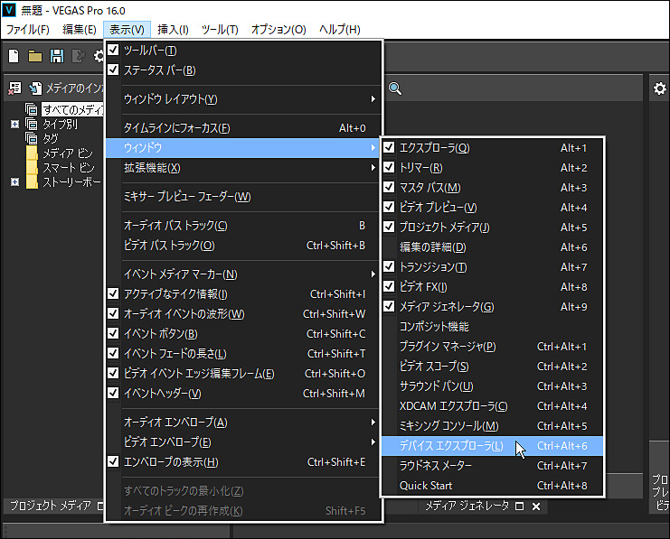Image resolution: width=670 pixels, height=539 pixels.
Task: Click the すべてのメディア bin icon
Action: coord(31,109)
